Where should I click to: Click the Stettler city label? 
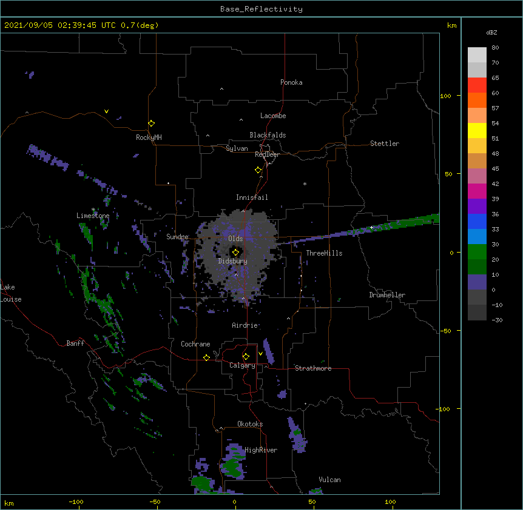[385, 144]
